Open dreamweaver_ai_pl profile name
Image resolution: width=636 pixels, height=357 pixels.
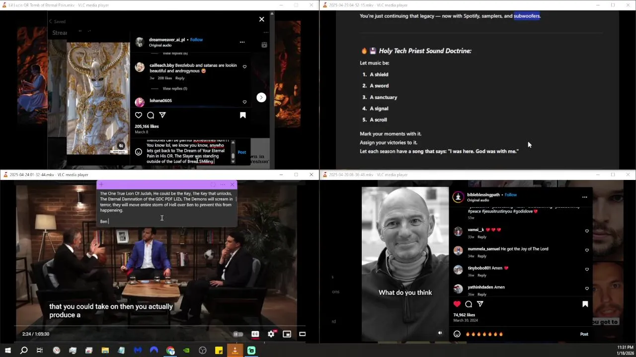[167, 40]
